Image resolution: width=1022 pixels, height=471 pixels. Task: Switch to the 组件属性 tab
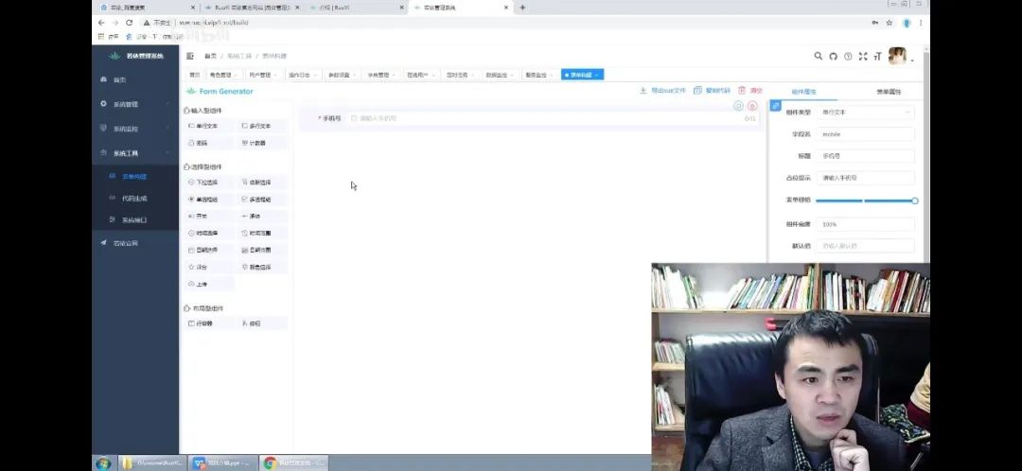tap(803, 92)
